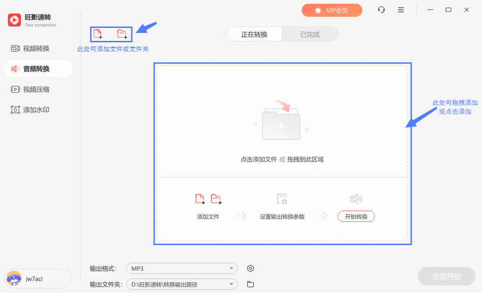Click the jw7aci account avatar
This screenshot has width=482, height=293.
(14, 279)
